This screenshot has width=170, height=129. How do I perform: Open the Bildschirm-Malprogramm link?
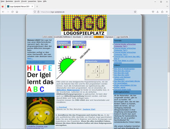[x=68, y=90]
